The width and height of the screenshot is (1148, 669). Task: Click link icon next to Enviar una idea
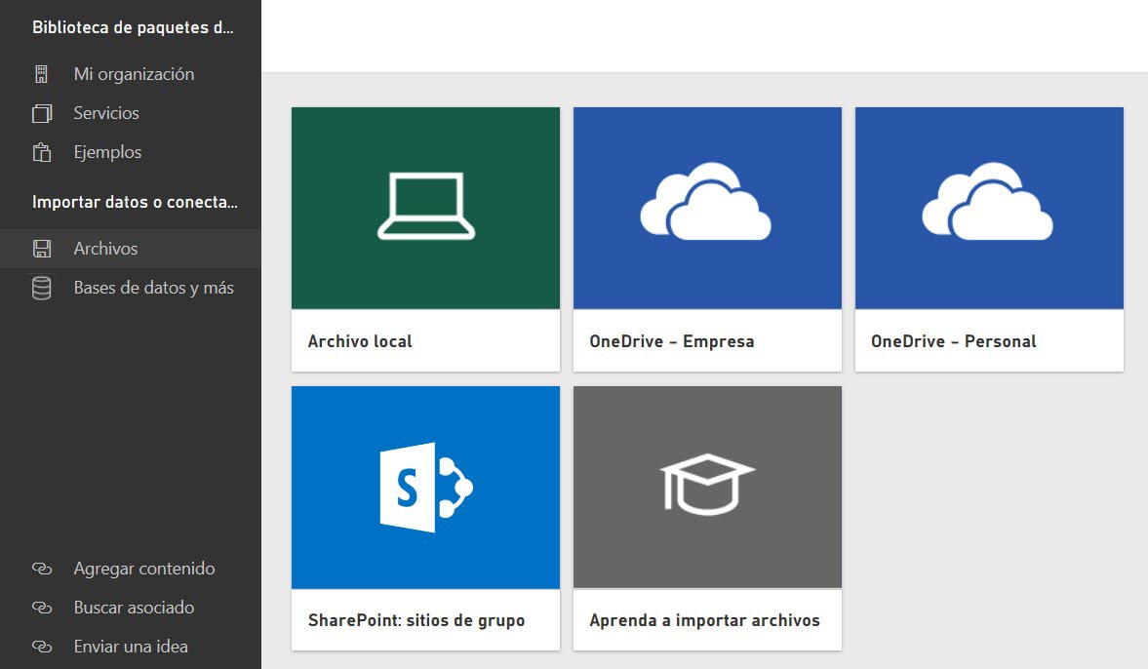[x=42, y=647]
